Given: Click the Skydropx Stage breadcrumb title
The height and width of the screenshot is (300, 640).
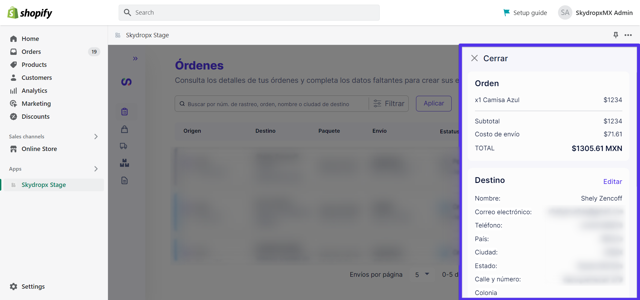Looking at the screenshot, I should (147, 35).
